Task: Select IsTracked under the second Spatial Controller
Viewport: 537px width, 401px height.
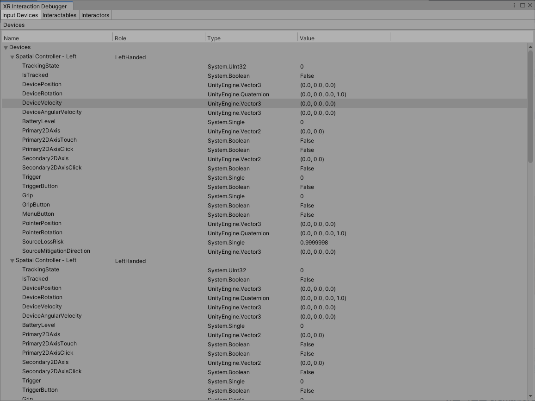Action: [265, 279]
